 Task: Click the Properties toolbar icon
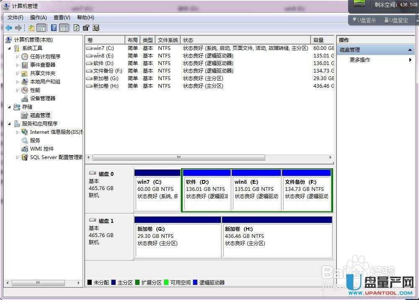click(86, 28)
